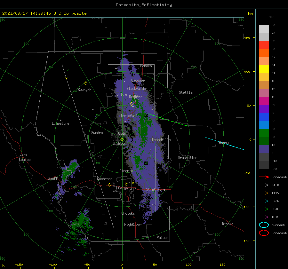This screenshot has width=288, height=269.
Task: Click the Stettler city label
Action: click(x=187, y=92)
